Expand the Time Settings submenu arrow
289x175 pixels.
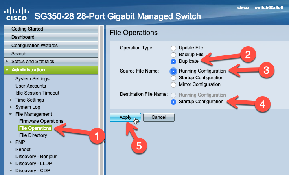[x=11, y=100]
